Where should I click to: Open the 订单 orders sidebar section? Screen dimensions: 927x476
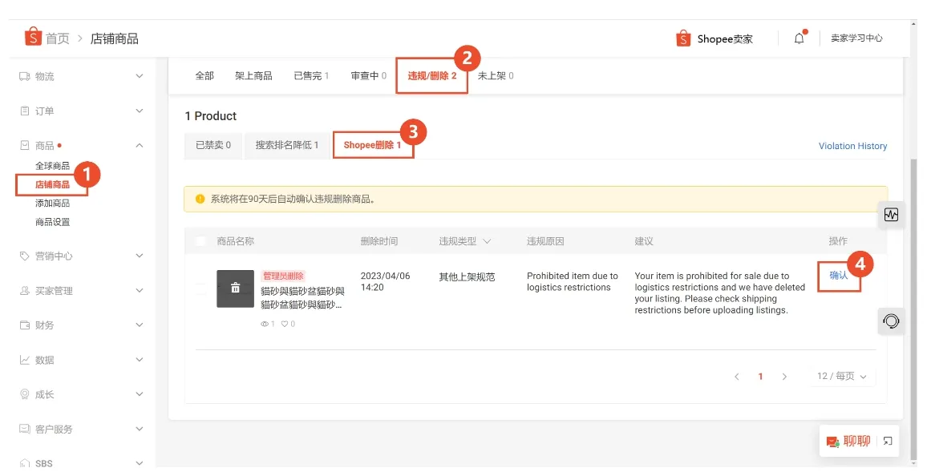point(48,111)
